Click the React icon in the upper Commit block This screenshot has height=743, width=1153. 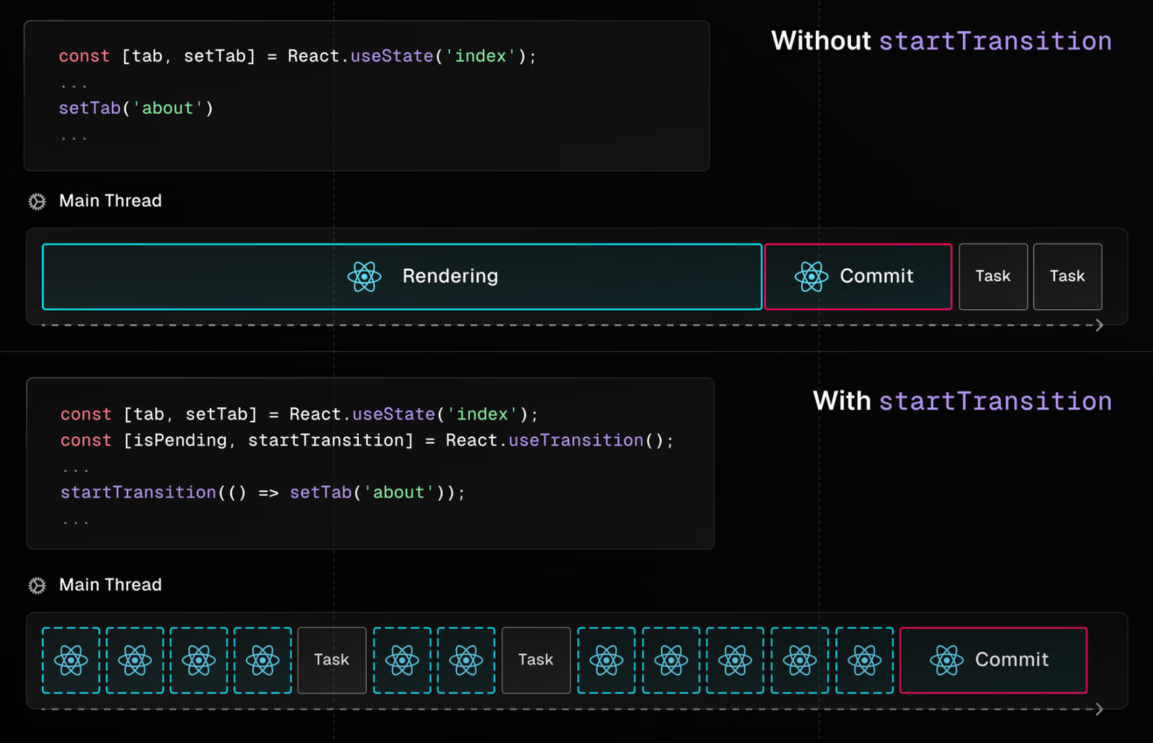click(x=811, y=277)
